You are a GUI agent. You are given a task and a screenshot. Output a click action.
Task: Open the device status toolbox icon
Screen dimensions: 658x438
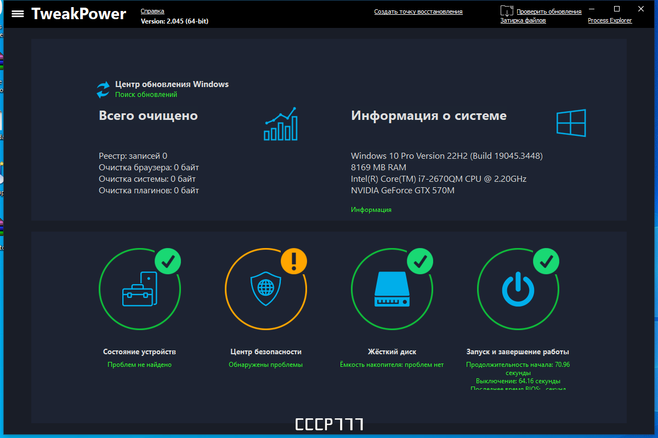(x=139, y=289)
